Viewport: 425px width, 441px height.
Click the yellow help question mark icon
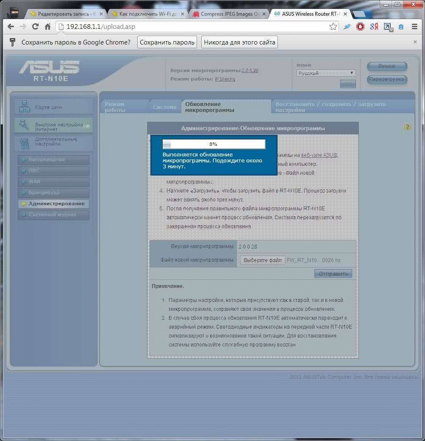tap(407, 127)
